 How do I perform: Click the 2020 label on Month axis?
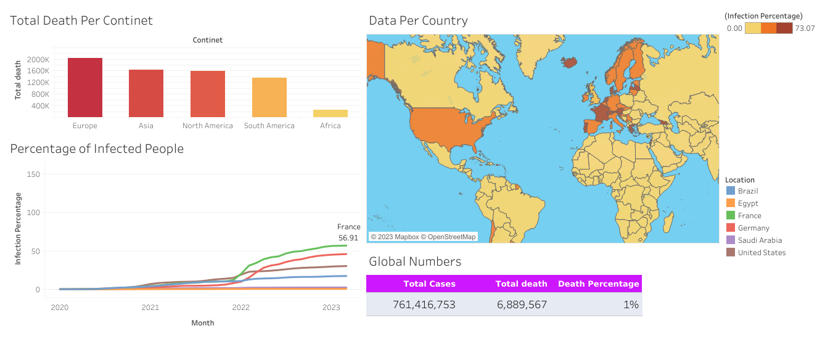59,307
